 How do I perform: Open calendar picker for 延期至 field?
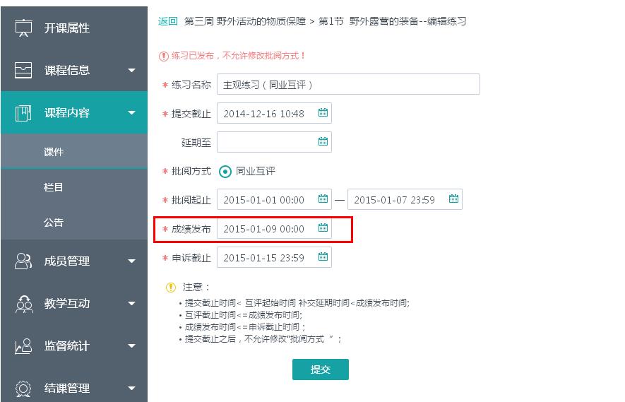coord(323,142)
